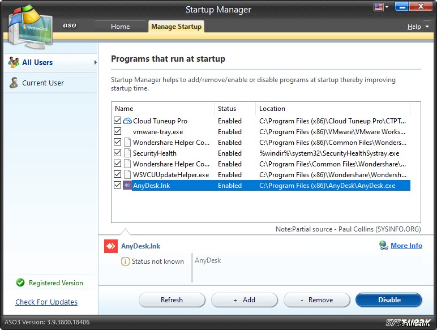The width and height of the screenshot is (437, 330).
Task: Toggle checkbox of Wondershare Helper in Program Files (x86)
Action: tap(117, 142)
